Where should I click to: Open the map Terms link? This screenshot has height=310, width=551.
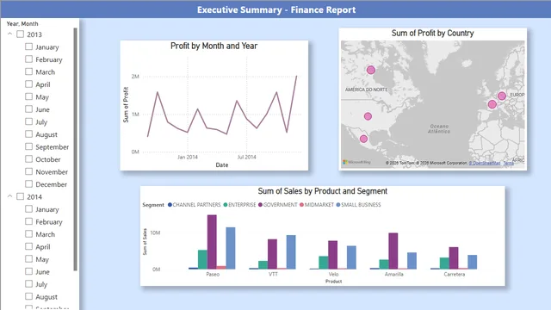pyautogui.click(x=508, y=163)
